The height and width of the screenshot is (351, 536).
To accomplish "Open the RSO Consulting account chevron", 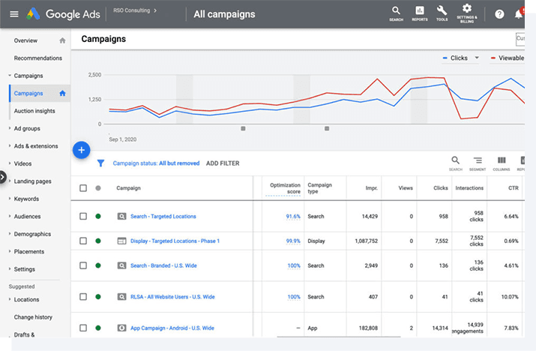I will point(155,10).
